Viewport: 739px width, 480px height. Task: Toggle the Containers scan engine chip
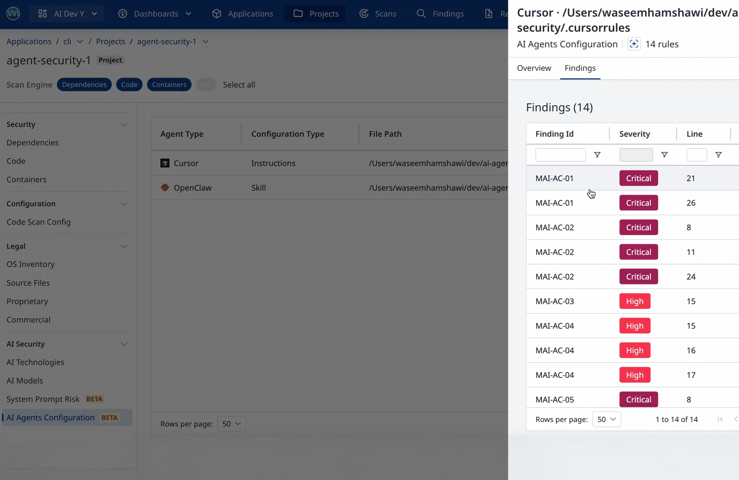pos(169,85)
